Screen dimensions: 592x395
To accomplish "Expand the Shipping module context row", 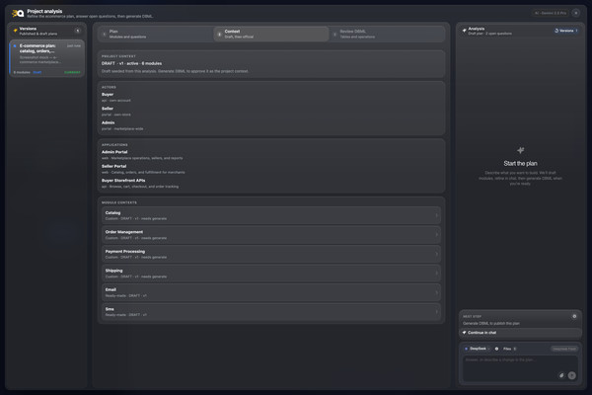I will [270, 274].
